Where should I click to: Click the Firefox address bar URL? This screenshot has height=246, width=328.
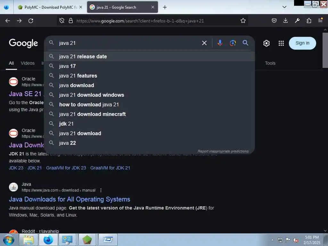[140, 21]
